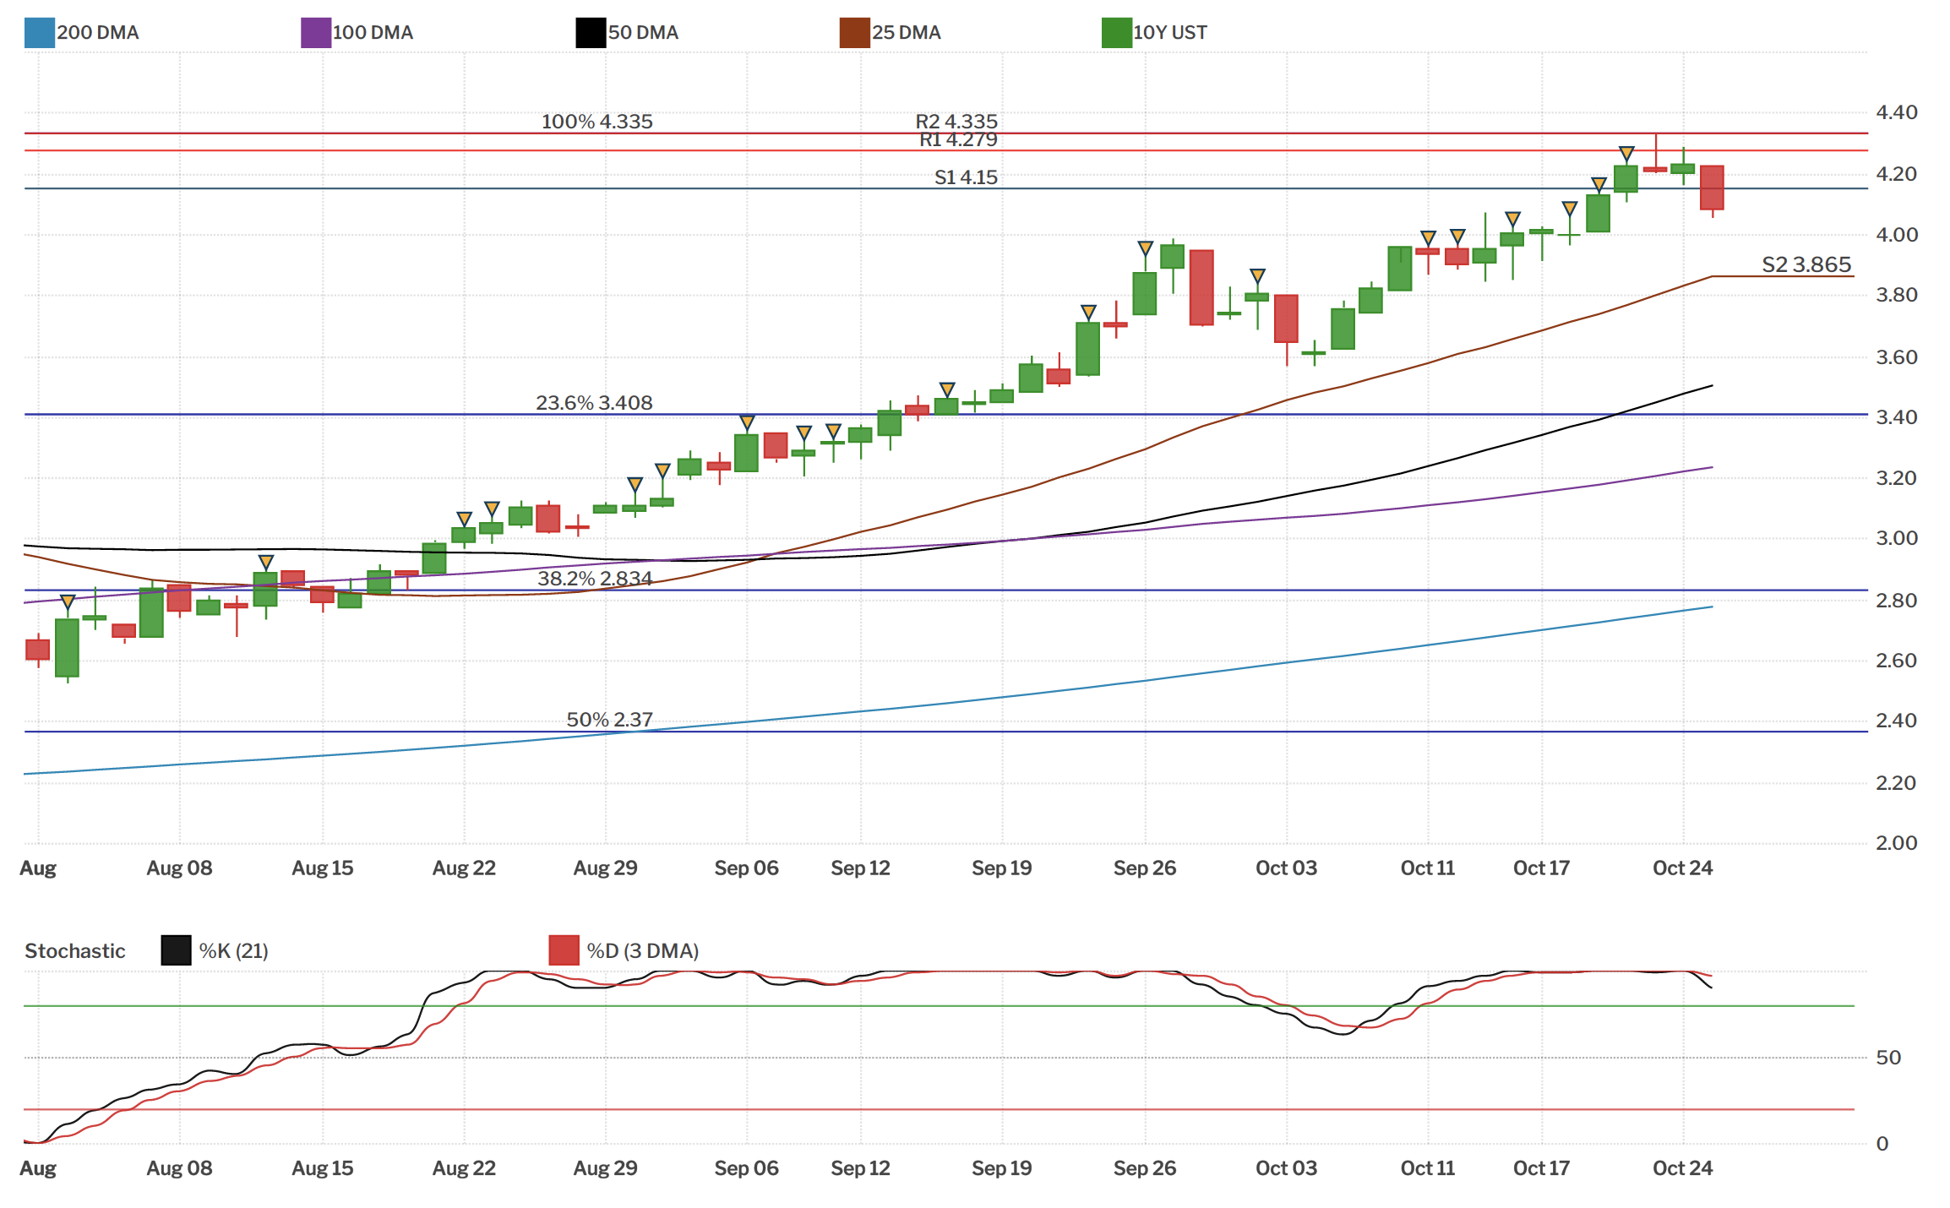Click the 50% 2.37 Fibonacci label
Viewport: 1950px width, 1208px height.
(x=609, y=720)
